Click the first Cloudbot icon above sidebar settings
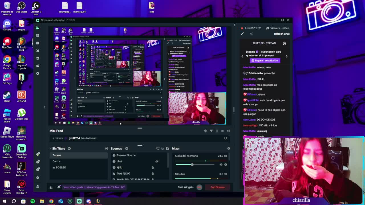Viewport: 365px width, 205px height. point(38,154)
